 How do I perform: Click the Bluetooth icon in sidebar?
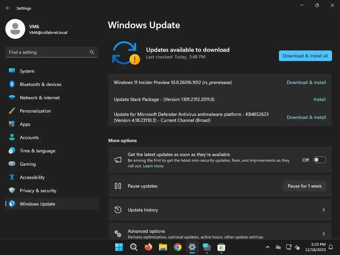[12, 84]
